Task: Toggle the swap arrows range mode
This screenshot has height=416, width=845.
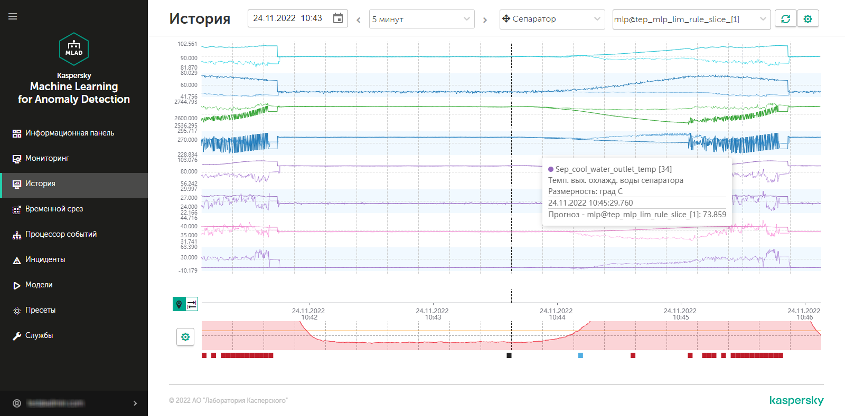Action: (x=192, y=304)
